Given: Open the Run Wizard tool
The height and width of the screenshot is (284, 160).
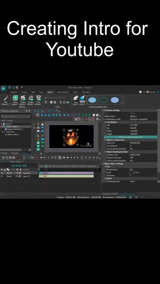Looking at the screenshot, I should (6, 100).
